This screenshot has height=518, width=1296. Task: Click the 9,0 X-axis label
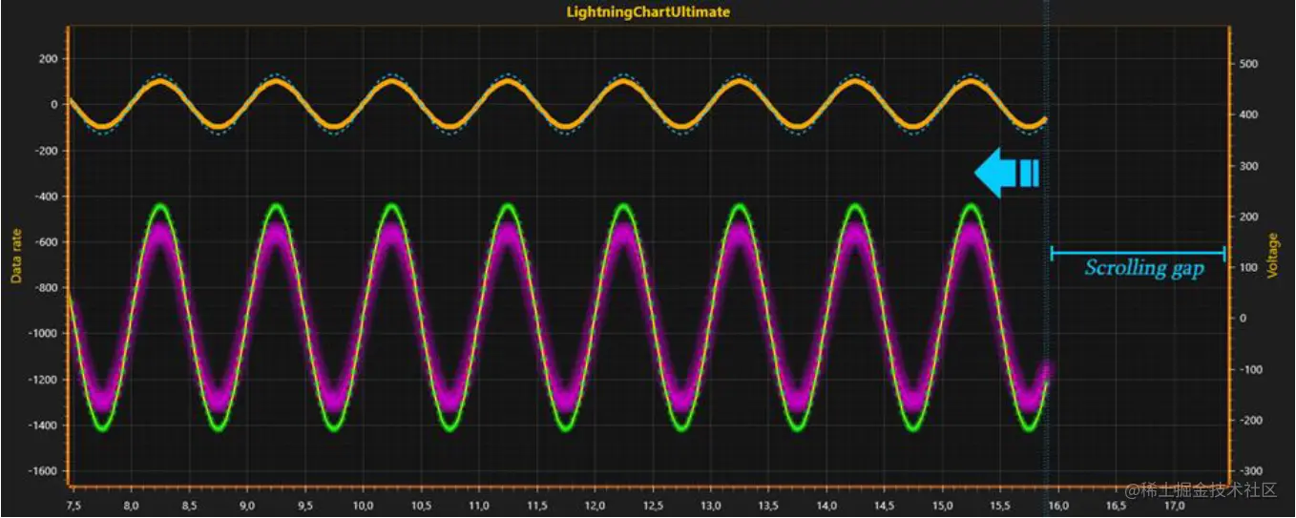pyautogui.click(x=247, y=505)
